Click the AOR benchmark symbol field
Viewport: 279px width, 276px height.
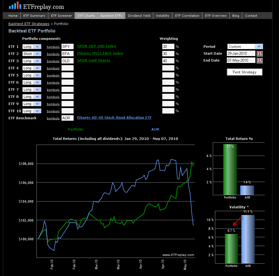point(68,118)
